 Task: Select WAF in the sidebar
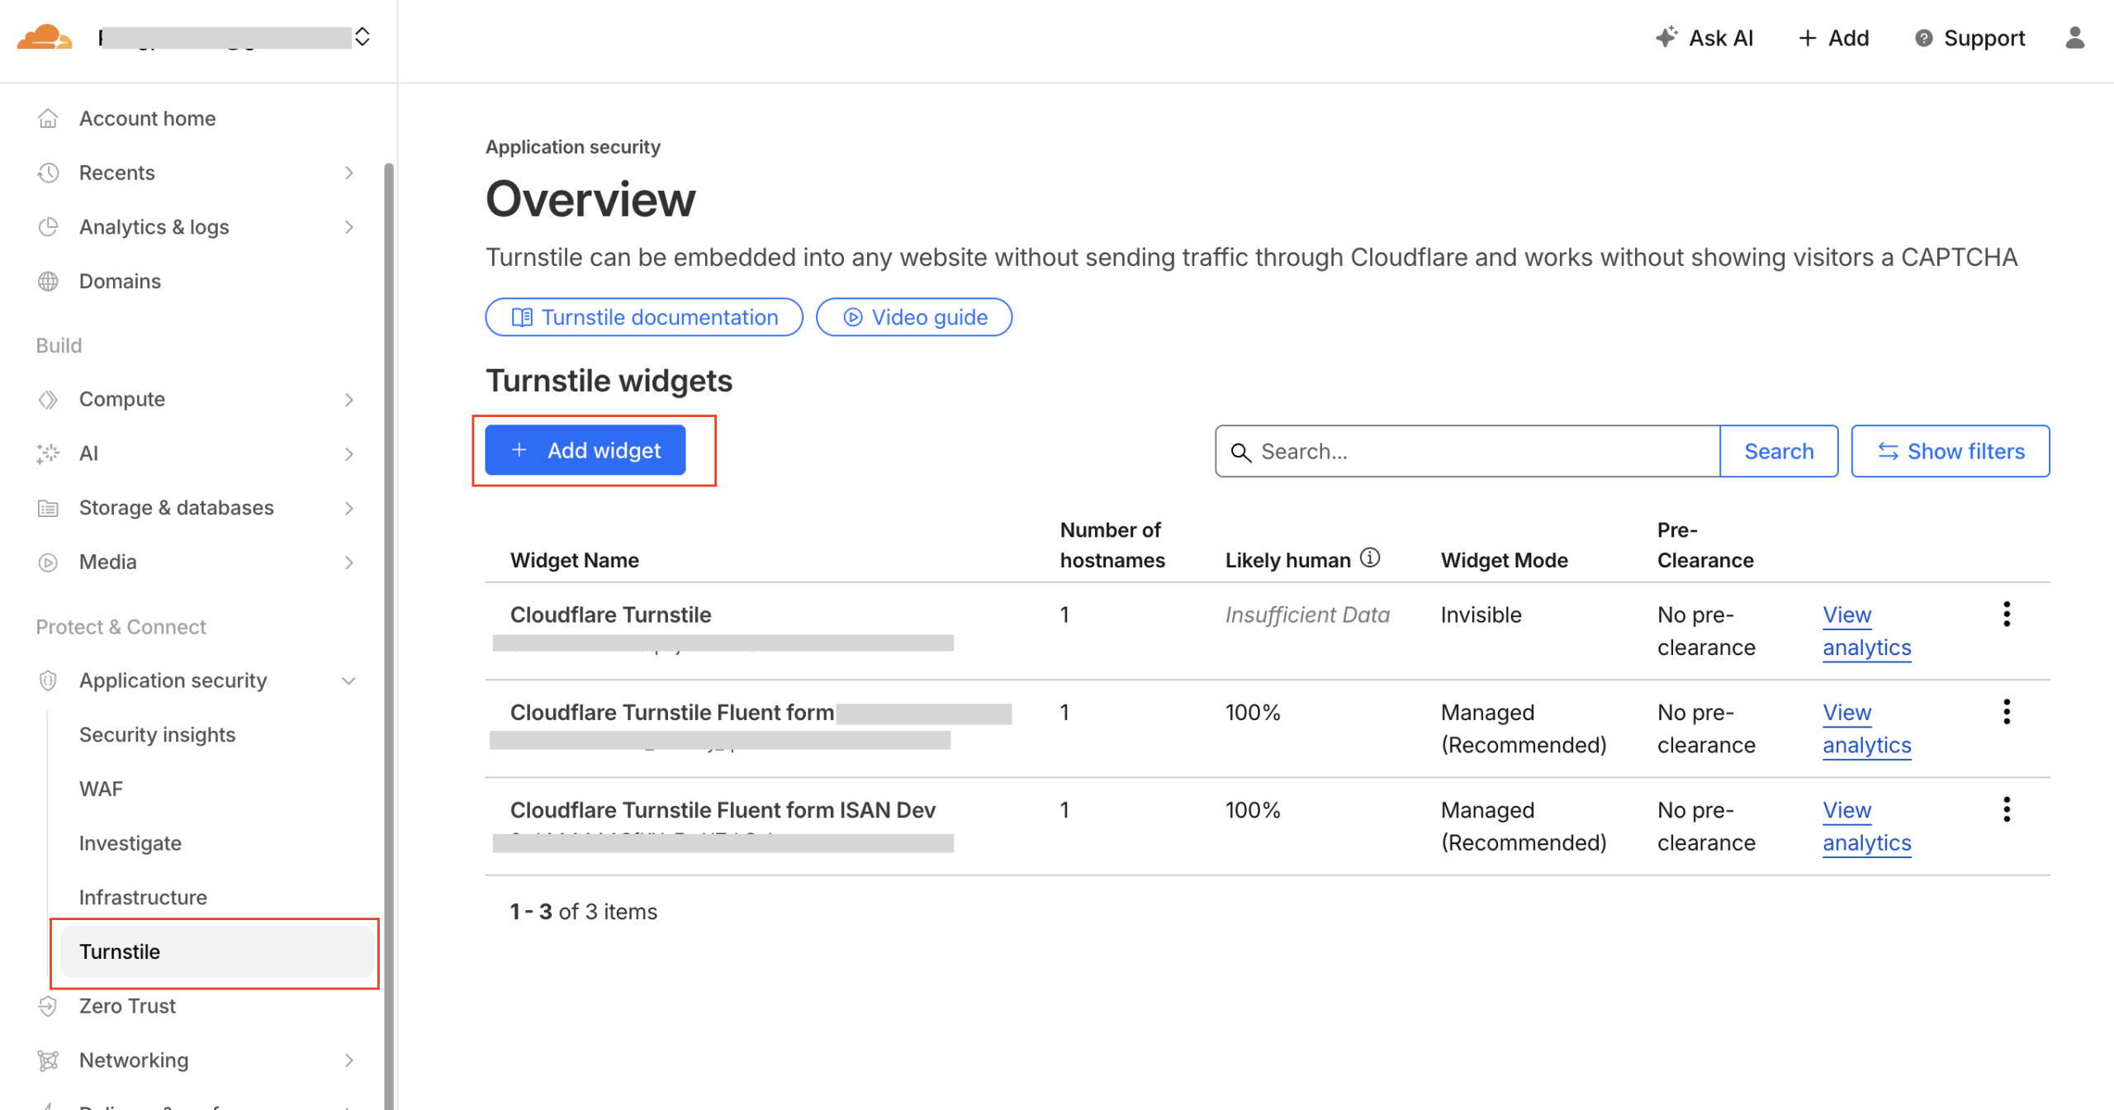(101, 789)
